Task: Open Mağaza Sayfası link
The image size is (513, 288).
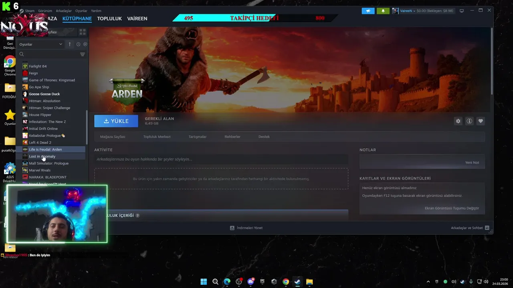Action: [113, 137]
